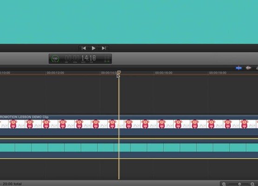The width and height of the screenshot is (258, 186).
Task: Click ruler at 00:00:12:00 mark
Action: (55, 73)
